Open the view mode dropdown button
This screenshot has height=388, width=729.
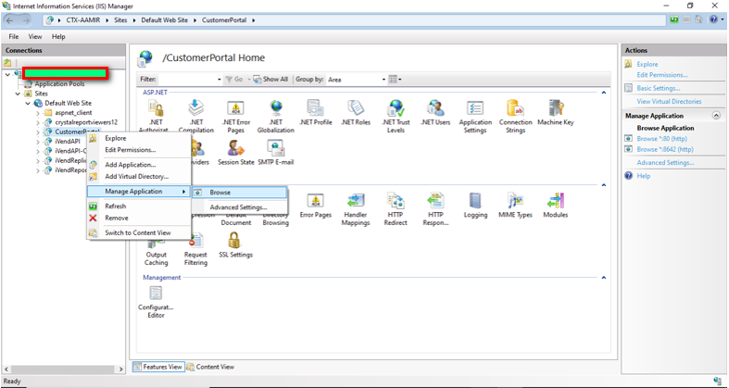point(396,80)
